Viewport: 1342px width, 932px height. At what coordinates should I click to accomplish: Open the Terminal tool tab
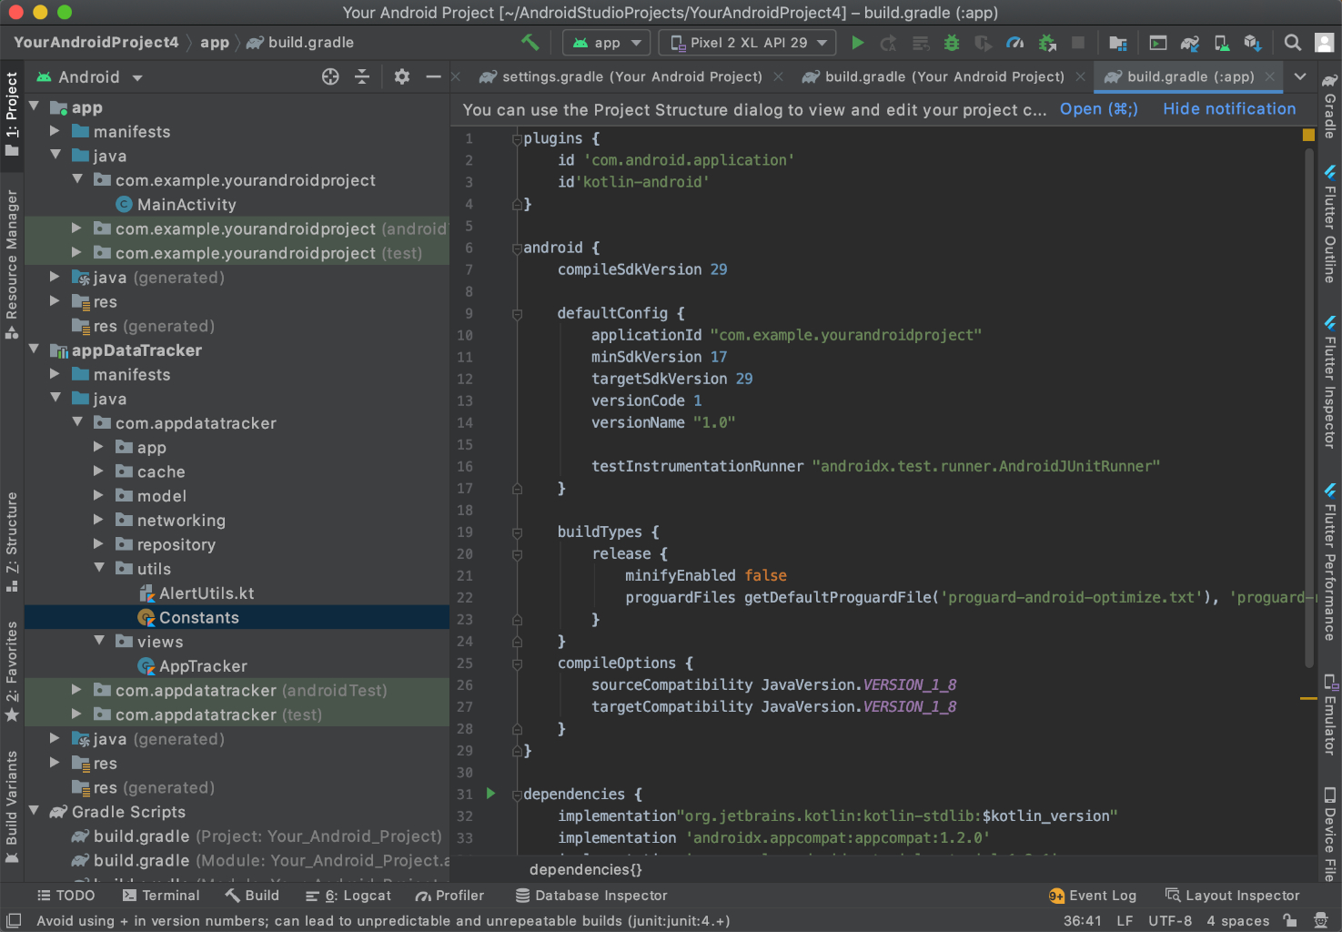point(161,896)
